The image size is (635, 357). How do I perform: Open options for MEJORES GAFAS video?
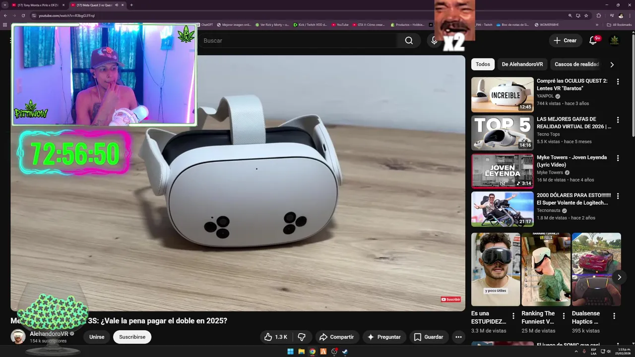pyautogui.click(x=618, y=120)
